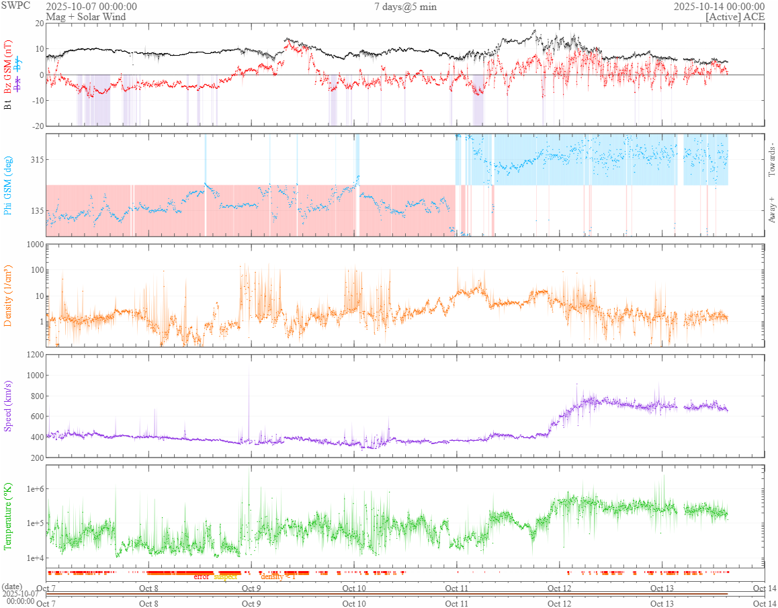
Task: Click the 800 tick on Speed axis
Action: coord(37,396)
